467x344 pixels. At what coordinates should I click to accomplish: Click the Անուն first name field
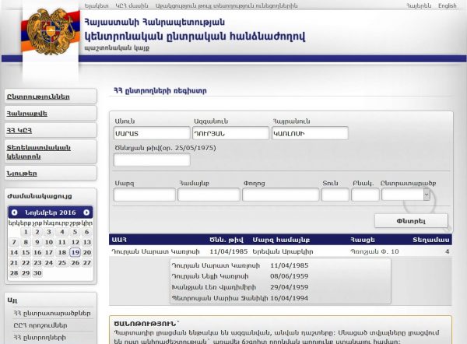tap(151, 133)
